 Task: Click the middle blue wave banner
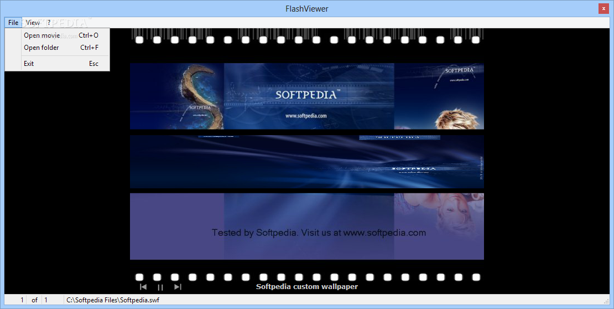tap(306, 162)
